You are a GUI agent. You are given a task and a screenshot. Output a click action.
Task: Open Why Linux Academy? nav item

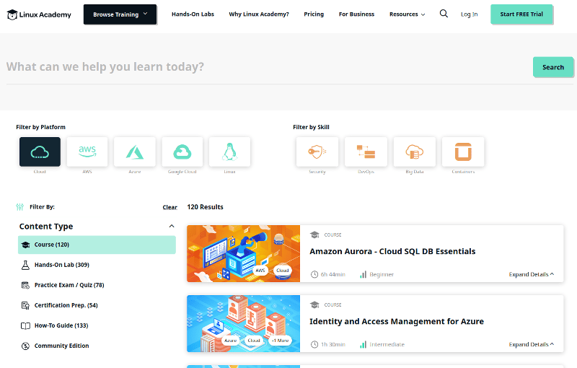click(x=259, y=14)
